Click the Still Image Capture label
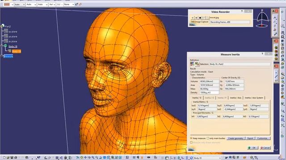 tap(200, 22)
